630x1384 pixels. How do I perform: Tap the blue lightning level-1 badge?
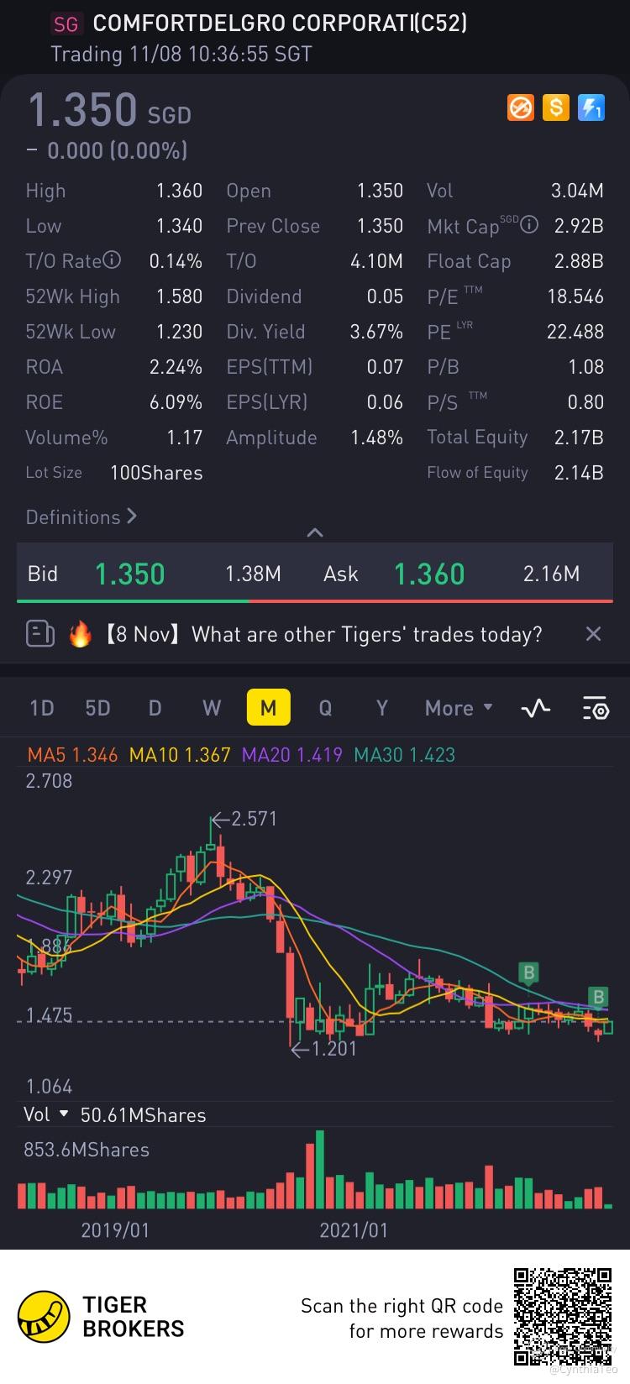coord(591,107)
